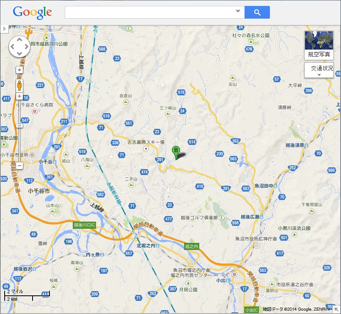Pan the map left with navigation arrow
This screenshot has height=314, width=341.
click(13, 47)
